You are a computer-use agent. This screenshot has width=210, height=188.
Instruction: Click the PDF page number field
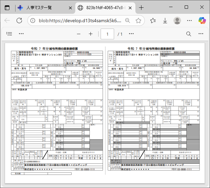(108, 34)
